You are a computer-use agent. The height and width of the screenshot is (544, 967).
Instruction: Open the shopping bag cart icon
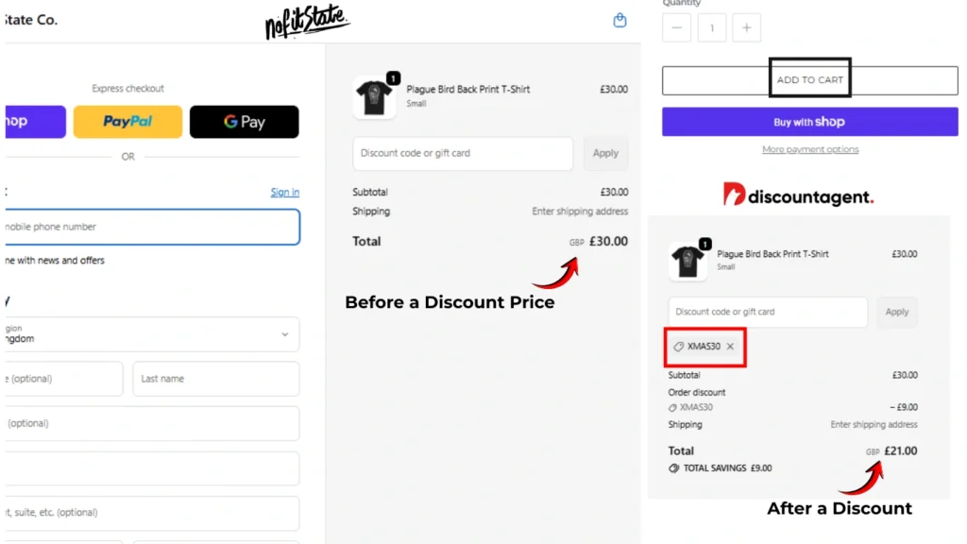619,21
